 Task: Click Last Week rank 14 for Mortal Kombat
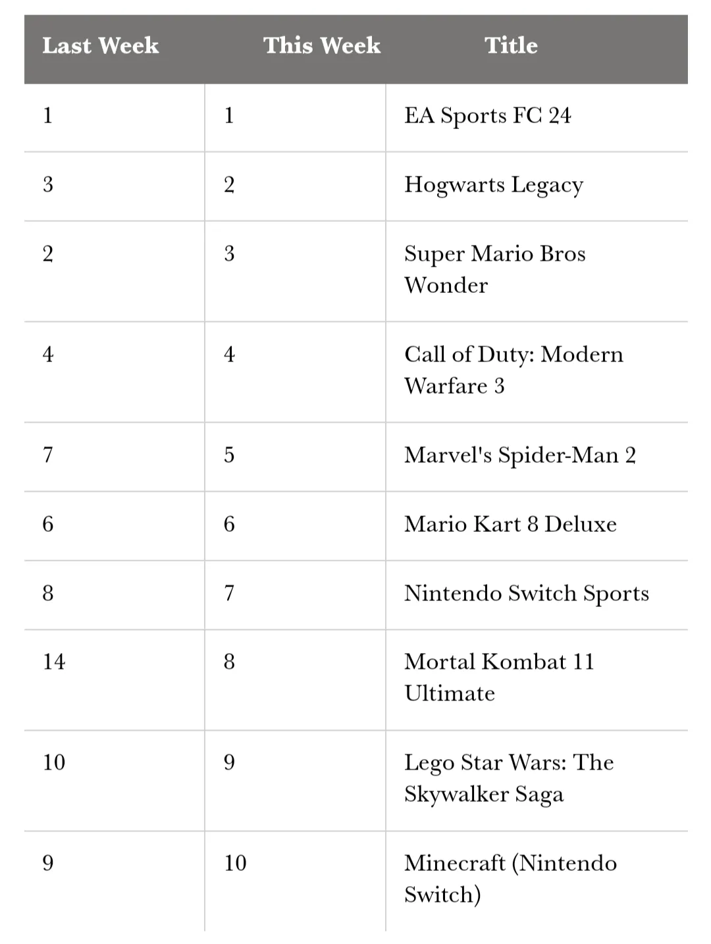[x=54, y=662]
